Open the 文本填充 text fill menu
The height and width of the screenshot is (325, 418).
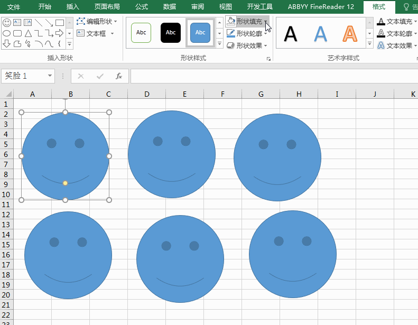tap(397, 21)
